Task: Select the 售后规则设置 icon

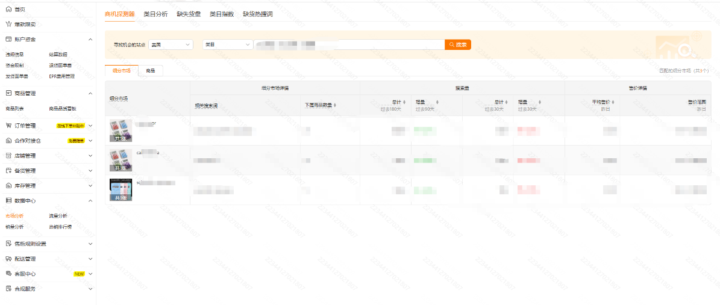Action: (x=8, y=244)
